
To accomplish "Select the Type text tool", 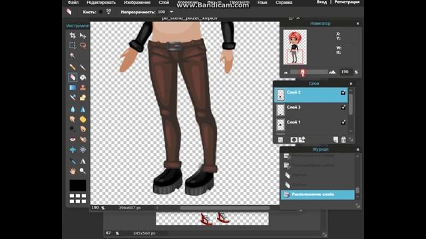I will [83, 161].
